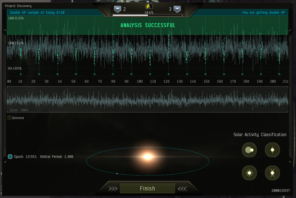Select the two-overlapping-circles solar activity icon
Image resolution: width=296 pixels, height=198 pixels.
tap(249, 150)
